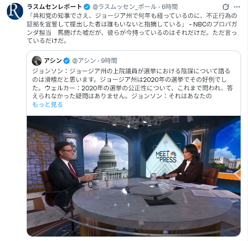
Task: Click the Meet the Press logo in the video
Action: [166, 157]
